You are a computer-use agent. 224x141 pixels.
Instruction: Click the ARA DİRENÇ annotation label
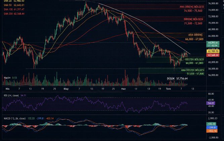pos(195,35)
